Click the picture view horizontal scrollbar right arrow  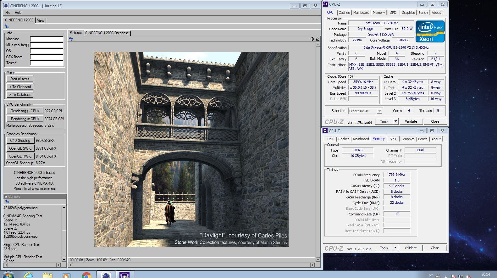pyautogui.click(x=312, y=265)
